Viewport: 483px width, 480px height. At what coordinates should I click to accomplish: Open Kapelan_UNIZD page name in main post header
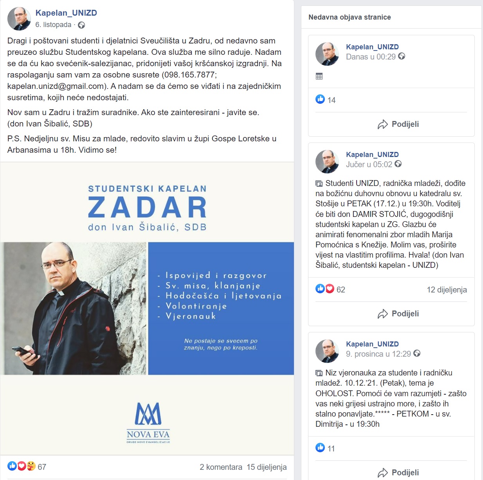(x=66, y=13)
